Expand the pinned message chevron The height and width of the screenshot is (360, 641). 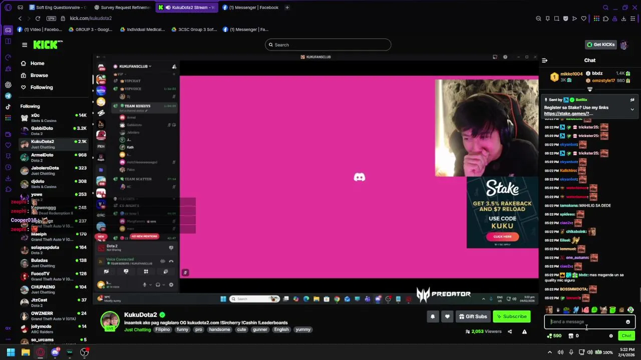click(x=632, y=109)
